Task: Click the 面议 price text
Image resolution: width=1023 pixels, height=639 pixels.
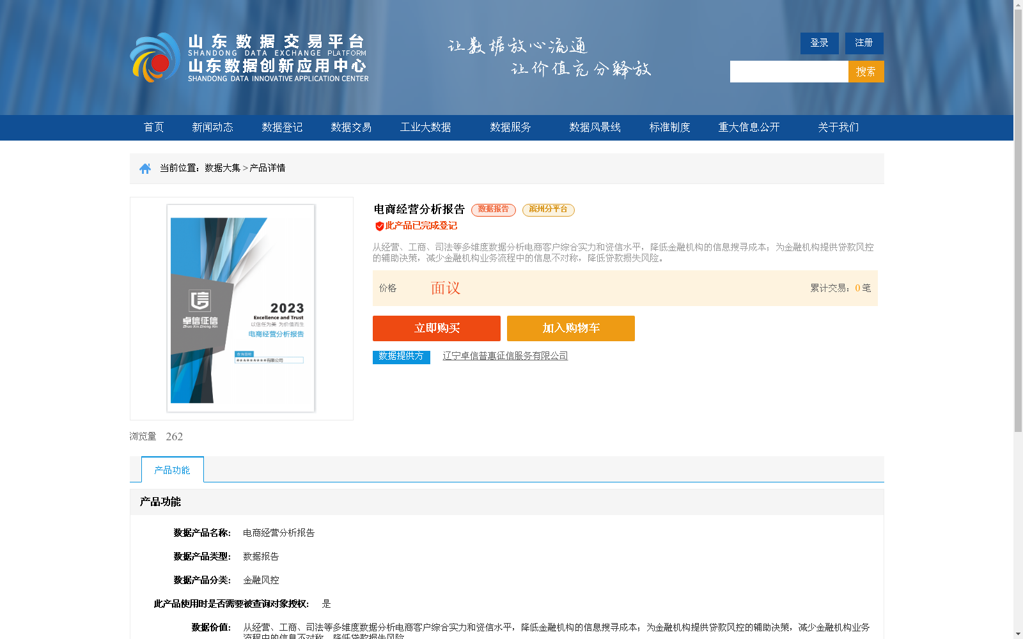Action: pos(446,288)
